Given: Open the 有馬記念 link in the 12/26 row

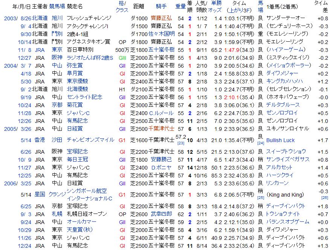Looking at the screenshot, I should click(x=78, y=121).
